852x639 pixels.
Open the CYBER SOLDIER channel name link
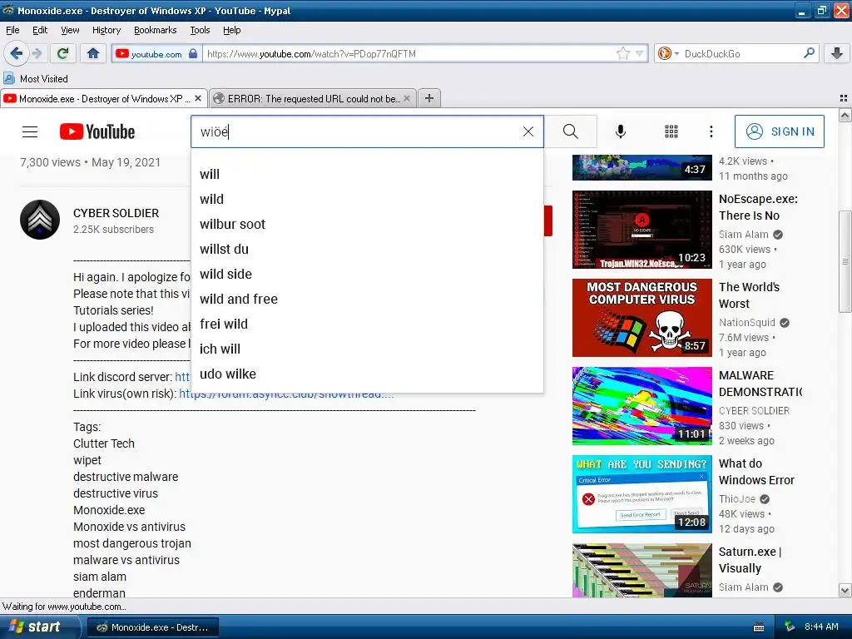tap(116, 213)
